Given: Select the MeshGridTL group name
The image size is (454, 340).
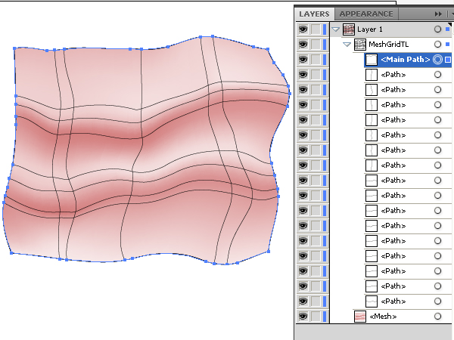Looking at the screenshot, I should (x=388, y=45).
